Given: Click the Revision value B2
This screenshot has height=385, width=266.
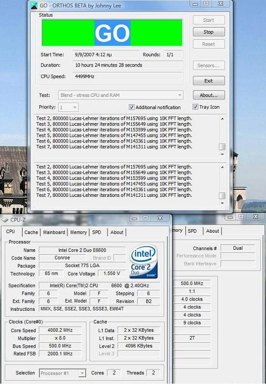Looking at the screenshot, I should (149, 301).
